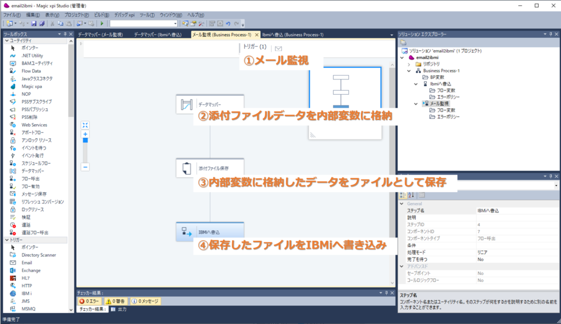Collapse the ユーティリティ toolbox section

(7, 40)
